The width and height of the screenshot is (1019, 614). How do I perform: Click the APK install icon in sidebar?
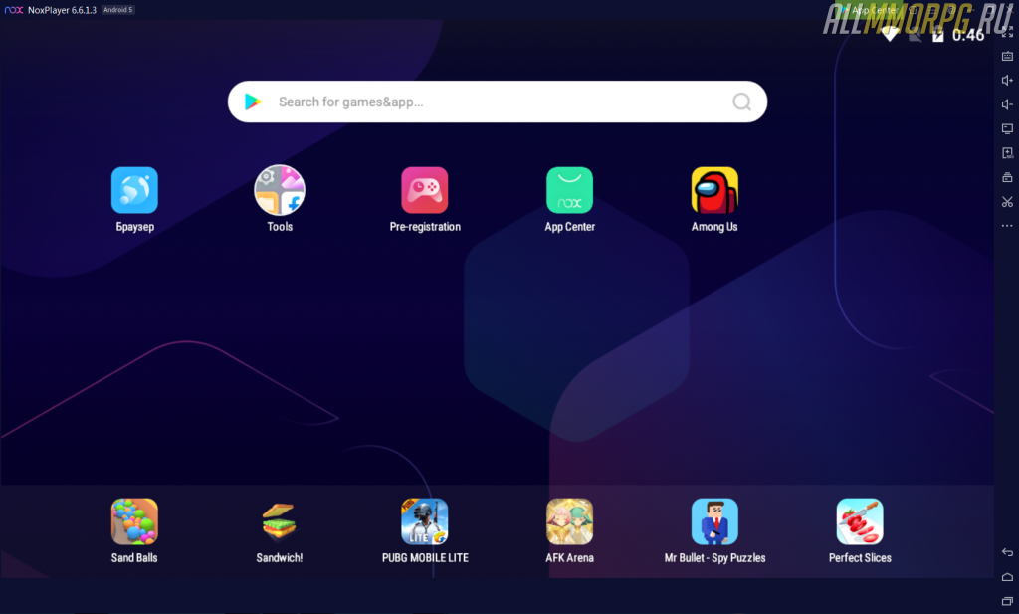(1007, 153)
